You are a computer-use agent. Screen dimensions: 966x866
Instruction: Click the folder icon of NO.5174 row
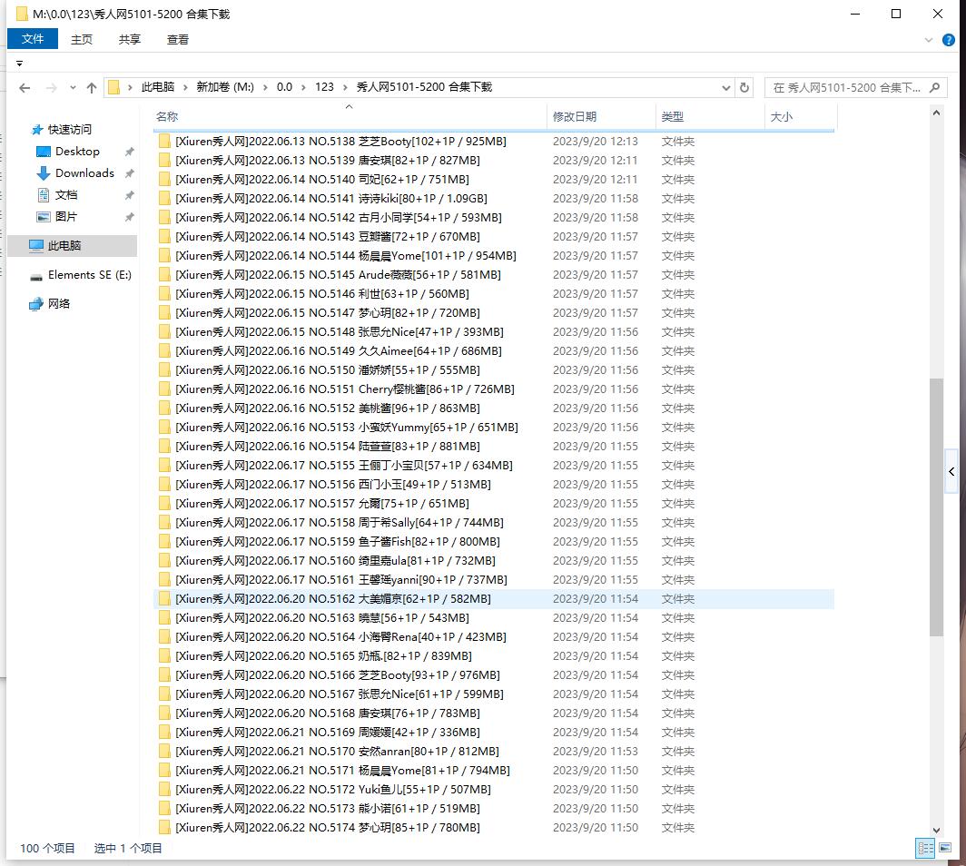point(164,827)
